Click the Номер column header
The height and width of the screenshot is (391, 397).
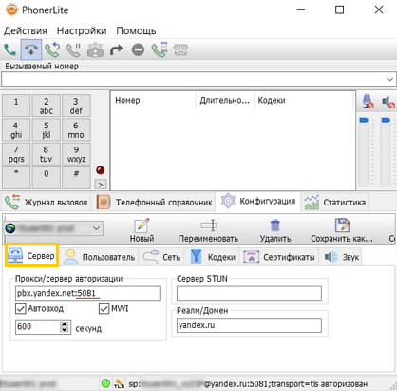(x=153, y=101)
